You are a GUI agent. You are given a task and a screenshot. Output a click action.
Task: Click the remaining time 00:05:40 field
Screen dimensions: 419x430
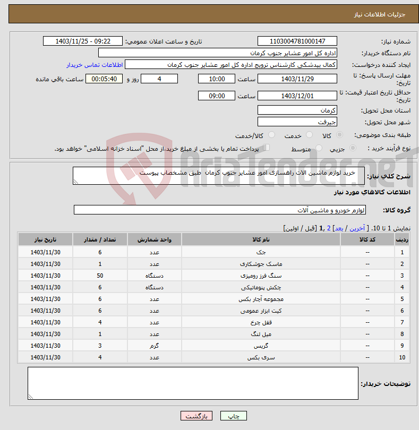(x=104, y=79)
